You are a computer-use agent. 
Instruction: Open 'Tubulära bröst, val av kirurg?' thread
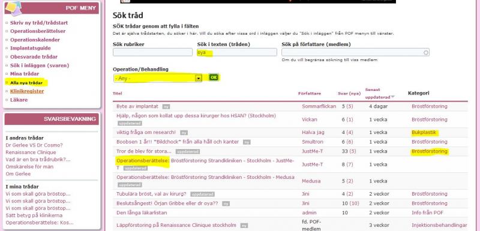[151, 194]
